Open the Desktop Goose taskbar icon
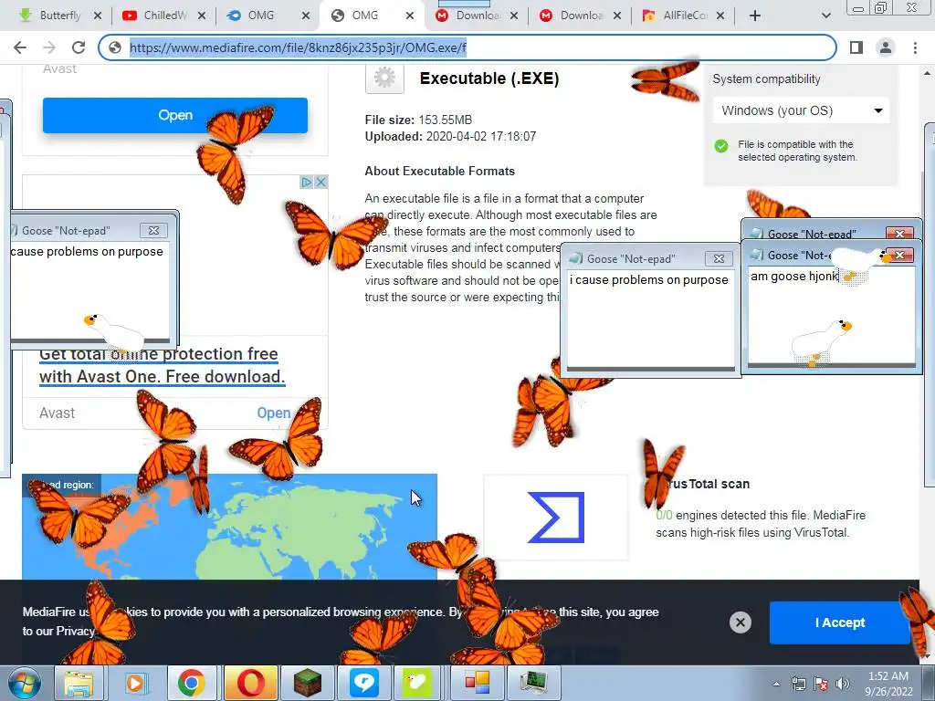The height and width of the screenshot is (701, 935). [416, 683]
